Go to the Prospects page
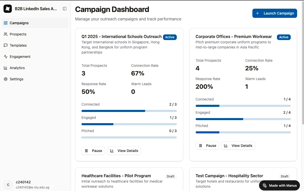The width and height of the screenshot is (304, 191). point(35,34)
